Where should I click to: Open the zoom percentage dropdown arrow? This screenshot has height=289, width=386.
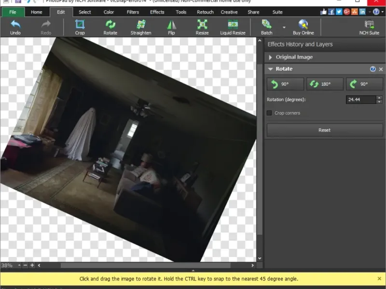coord(19,265)
